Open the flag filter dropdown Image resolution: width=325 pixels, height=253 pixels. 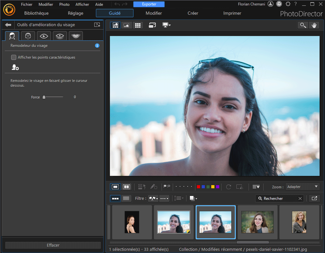pyautogui.click(x=153, y=198)
